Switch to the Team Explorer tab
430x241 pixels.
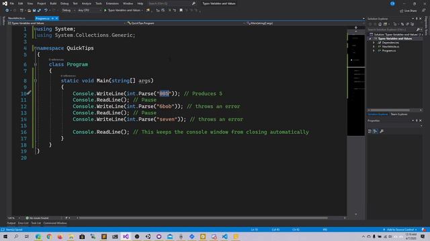[x=399, y=114]
